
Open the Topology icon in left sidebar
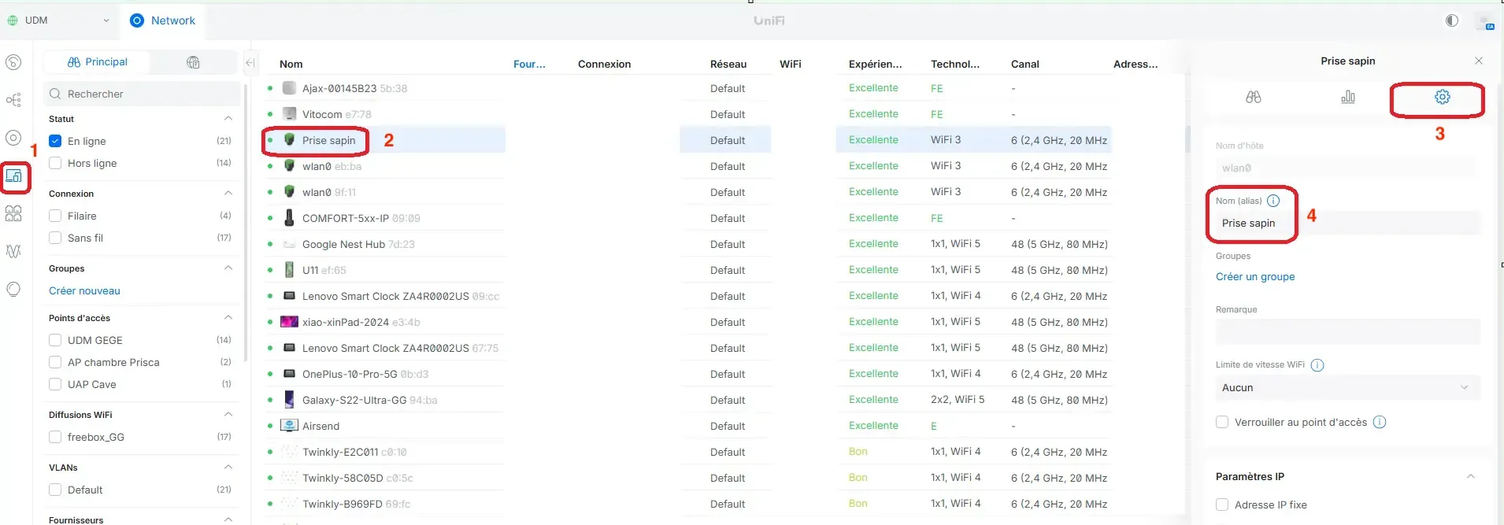13,100
